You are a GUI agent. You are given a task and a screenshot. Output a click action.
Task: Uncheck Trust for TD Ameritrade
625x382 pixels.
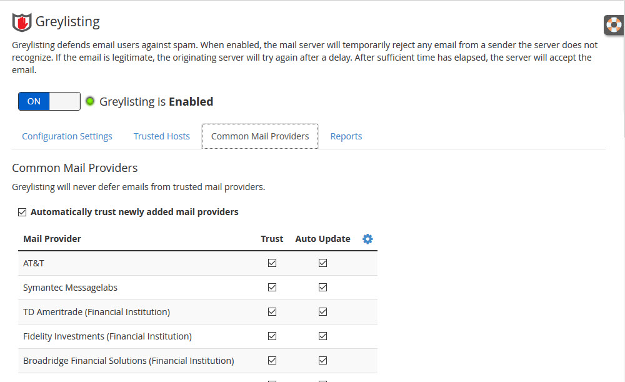(x=272, y=312)
